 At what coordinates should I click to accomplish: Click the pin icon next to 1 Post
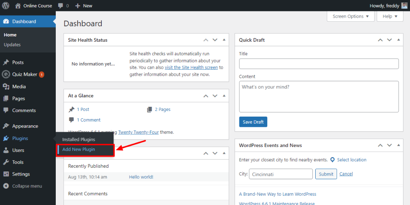71,110
